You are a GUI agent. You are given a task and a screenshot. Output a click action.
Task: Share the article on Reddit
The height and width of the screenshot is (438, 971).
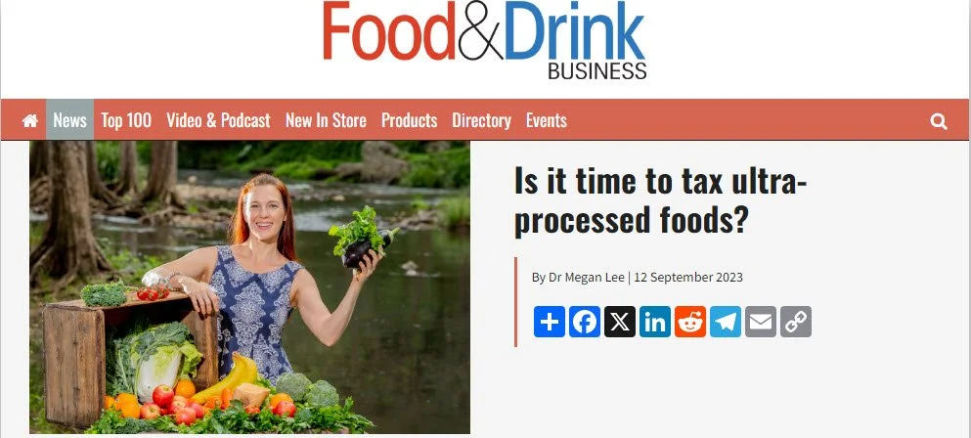click(690, 322)
